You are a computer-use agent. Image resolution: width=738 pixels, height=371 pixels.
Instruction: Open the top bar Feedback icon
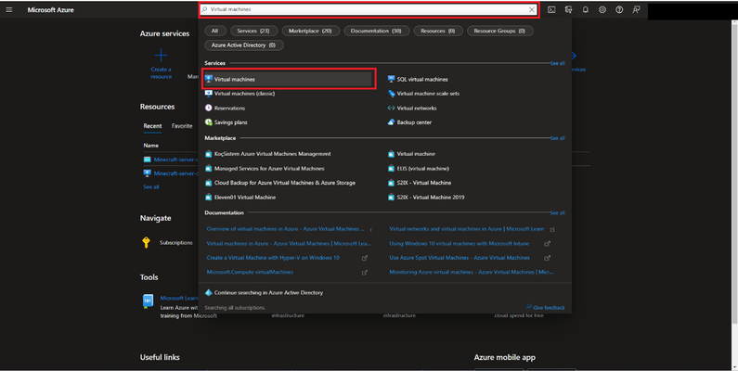tap(636, 10)
